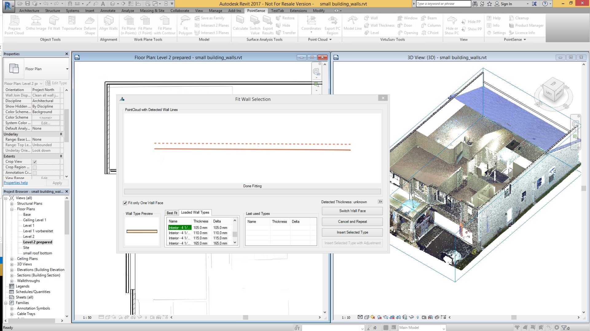This screenshot has width=590, height=331.
Task: Open the Floor Plan type selector dropdown
Action: click(67, 69)
